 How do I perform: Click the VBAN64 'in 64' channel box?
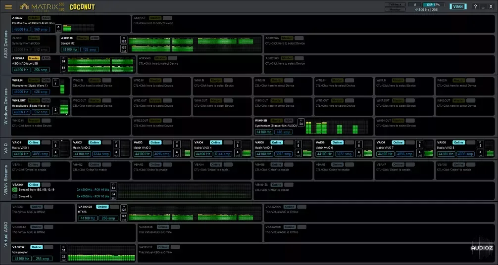[x=113, y=186]
